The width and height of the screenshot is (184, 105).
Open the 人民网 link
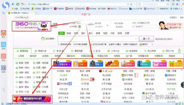coord(21,56)
